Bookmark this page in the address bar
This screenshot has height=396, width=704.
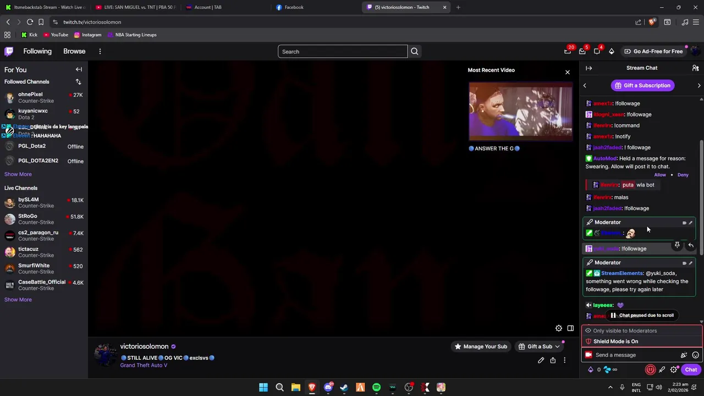coord(41,22)
